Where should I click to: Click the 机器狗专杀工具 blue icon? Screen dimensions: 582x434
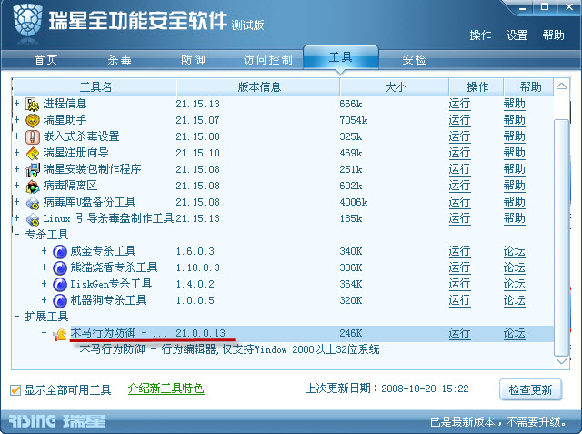(60, 301)
